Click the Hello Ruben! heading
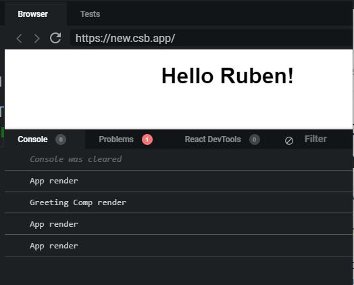Viewport: 354px width, 285px height. click(228, 76)
